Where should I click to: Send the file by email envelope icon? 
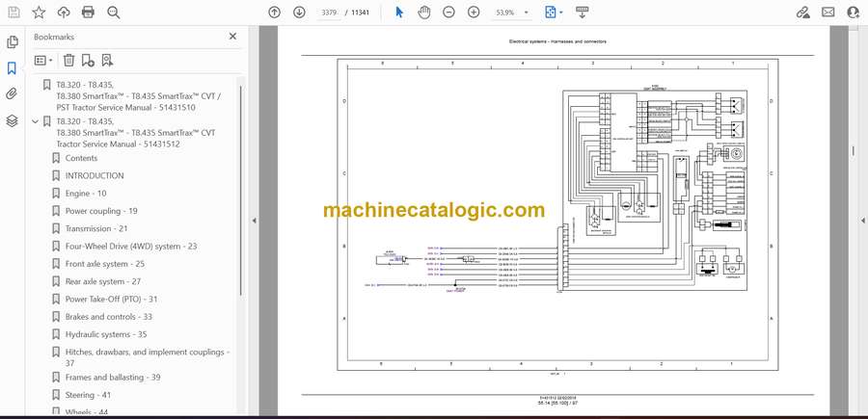click(828, 13)
